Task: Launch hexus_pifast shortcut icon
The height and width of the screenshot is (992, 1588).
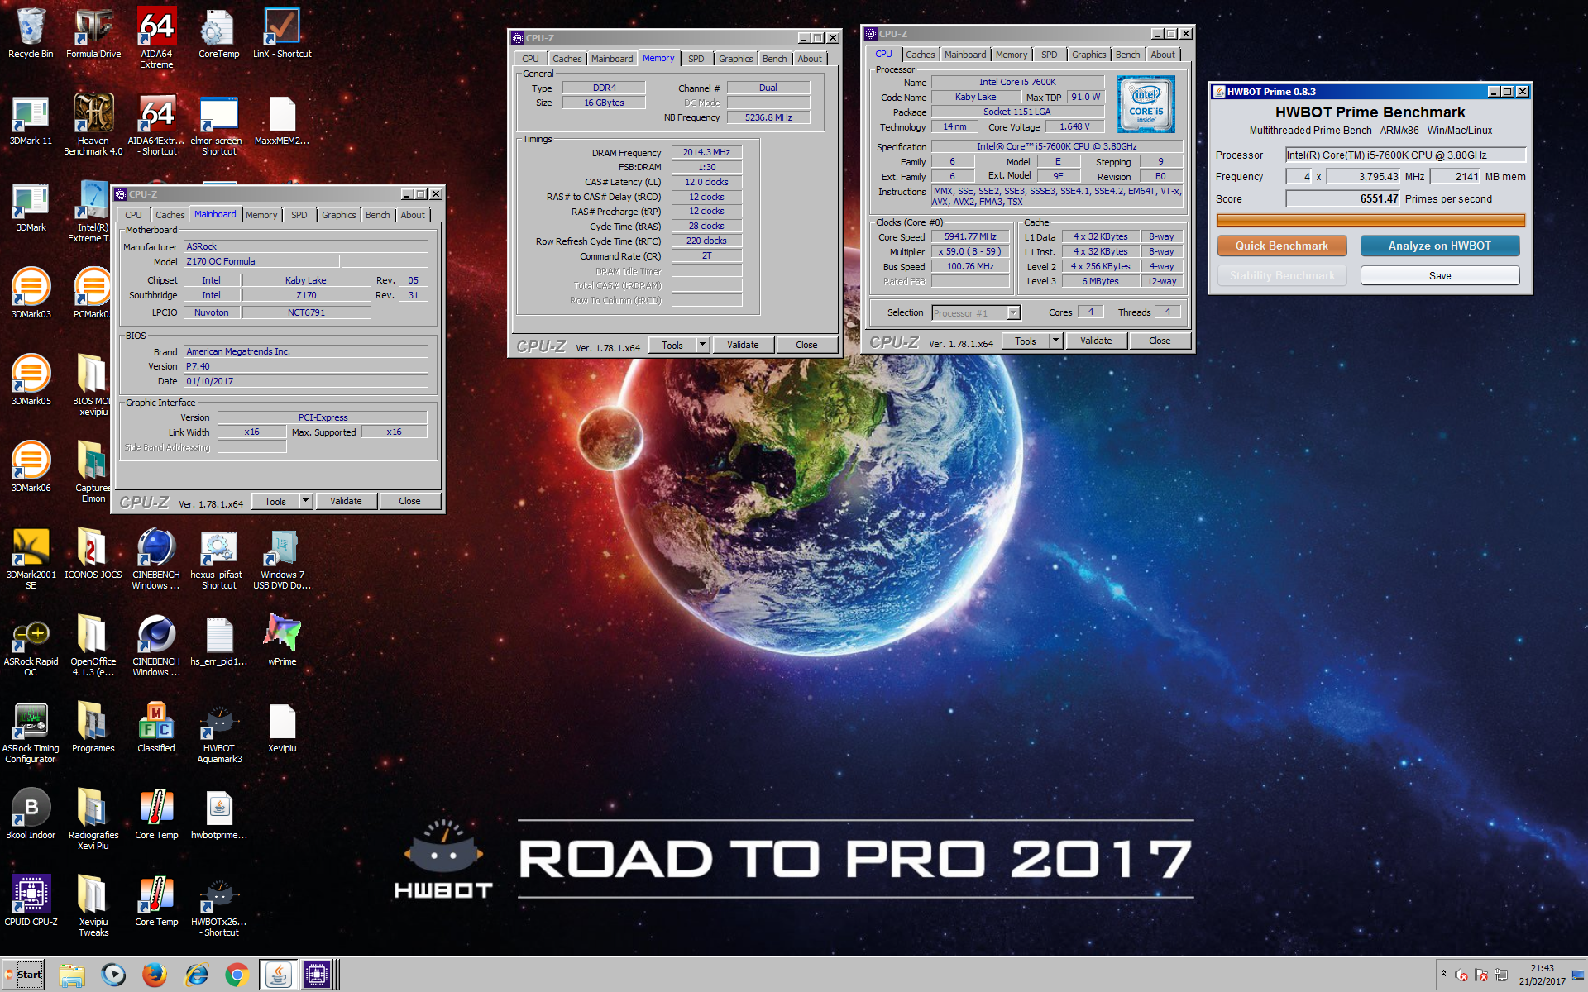Action: [x=219, y=559]
